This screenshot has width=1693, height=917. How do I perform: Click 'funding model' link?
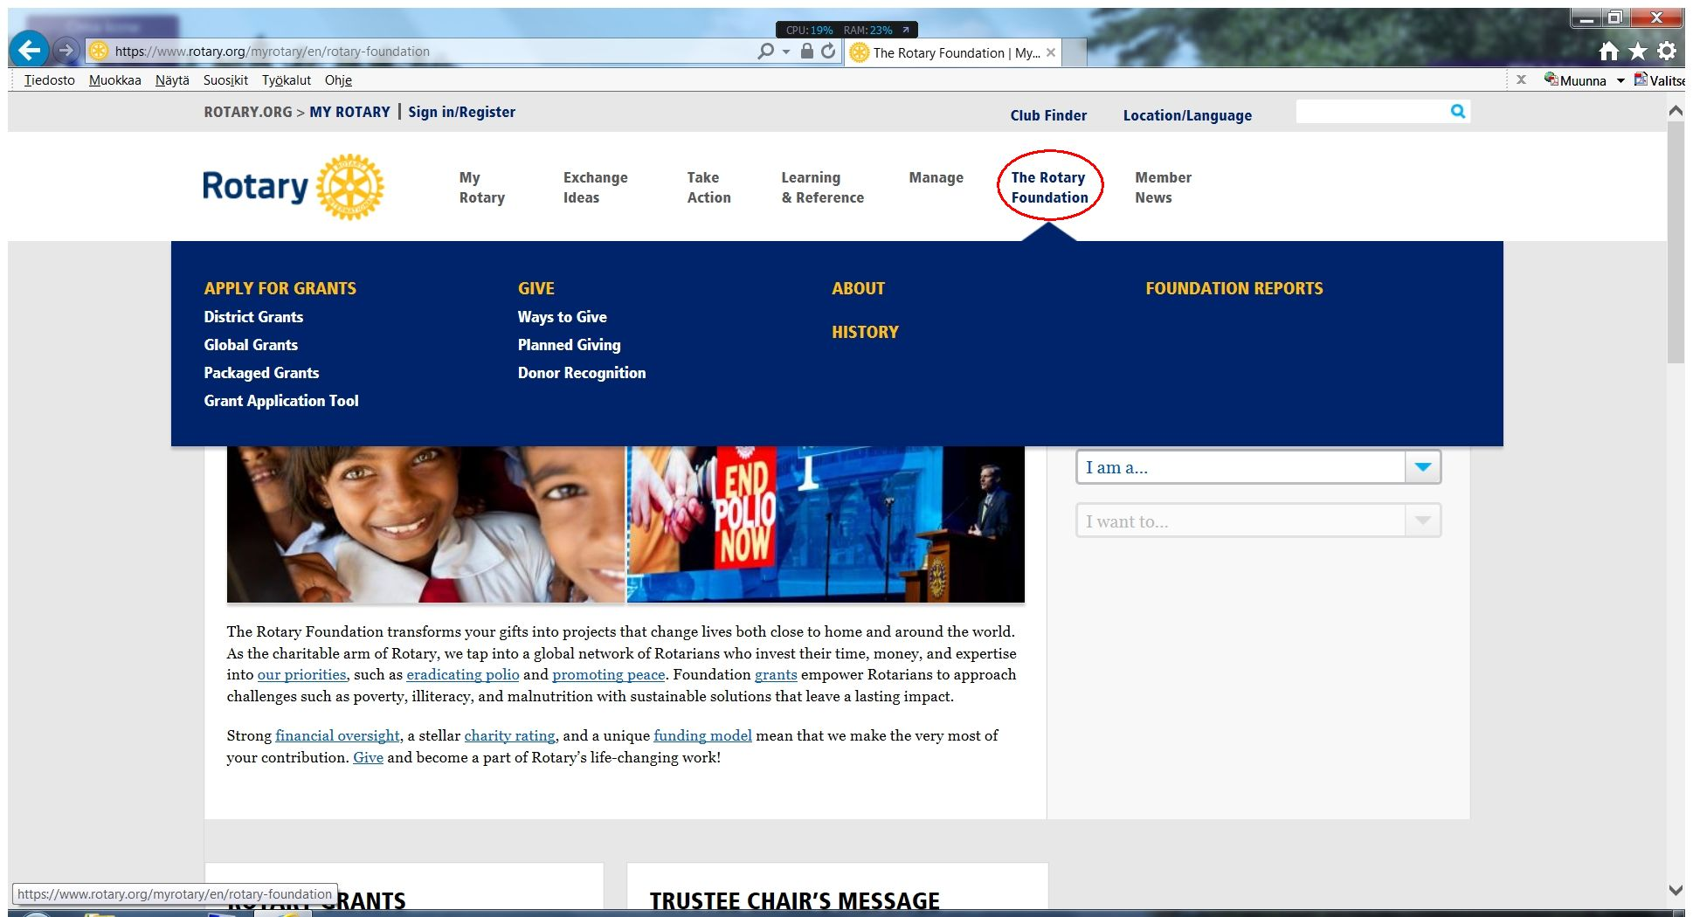point(702,735)
